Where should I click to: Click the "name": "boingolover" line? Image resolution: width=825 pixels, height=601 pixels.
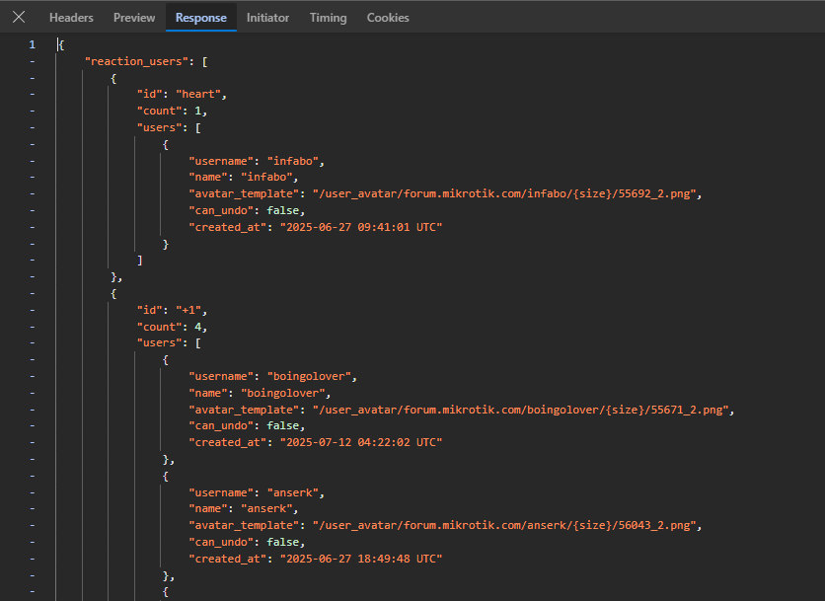coord(260,393)
